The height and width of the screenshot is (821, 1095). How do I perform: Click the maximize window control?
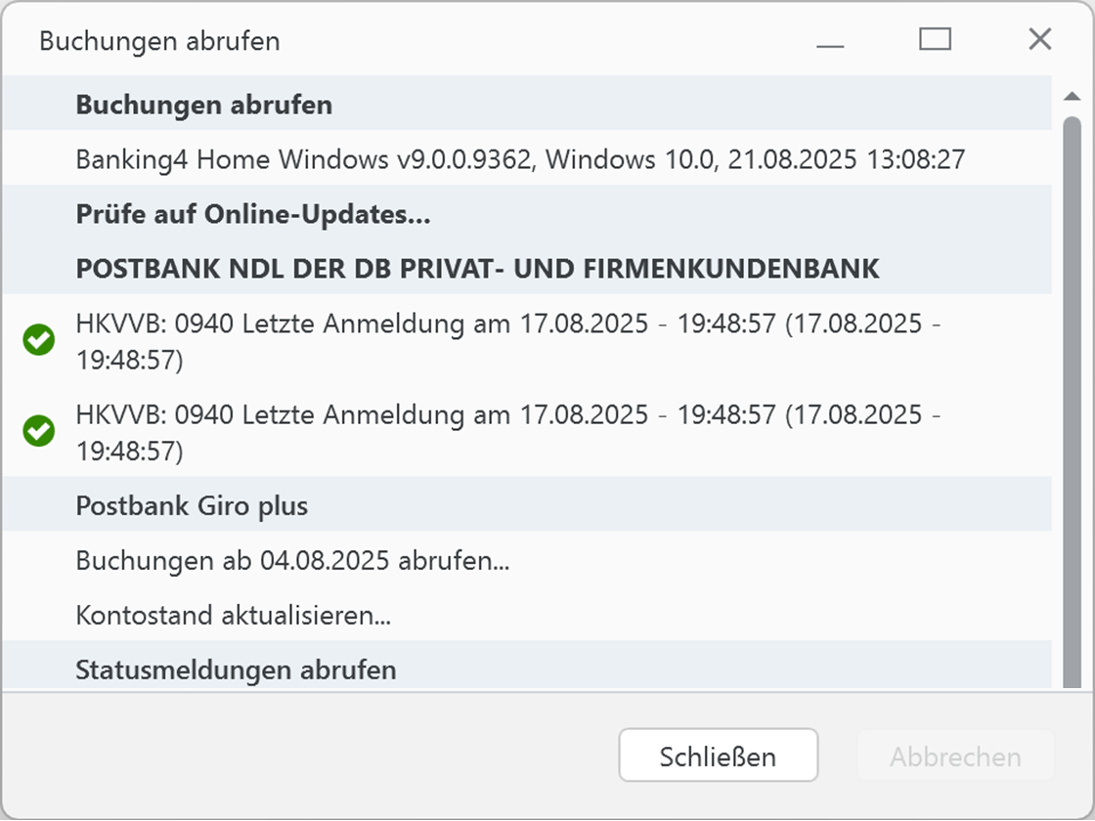[x=935, y=39]
